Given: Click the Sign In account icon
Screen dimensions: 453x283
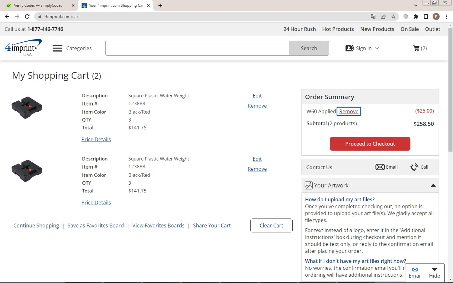Looking at the screenshot, I should coord(350,48).
